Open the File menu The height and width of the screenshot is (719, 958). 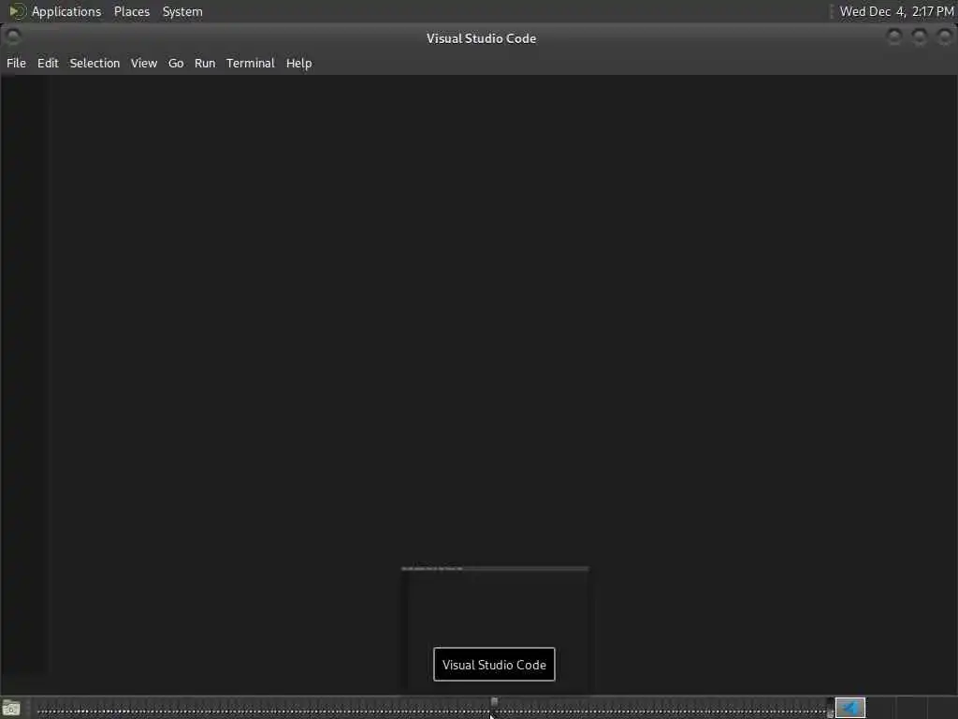point(17,63)
